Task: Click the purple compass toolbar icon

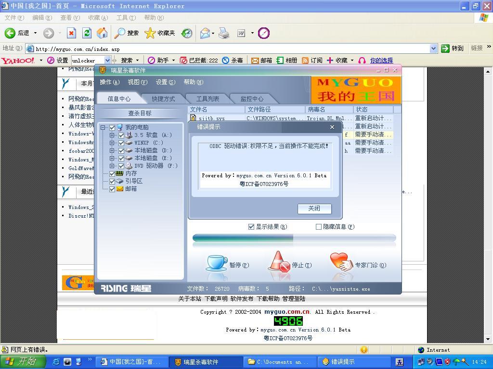Action: pyautogui.click(x=264, y=33)
